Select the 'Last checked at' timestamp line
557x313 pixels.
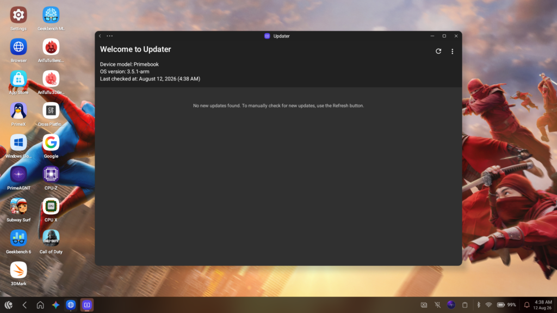coord(150,79)
